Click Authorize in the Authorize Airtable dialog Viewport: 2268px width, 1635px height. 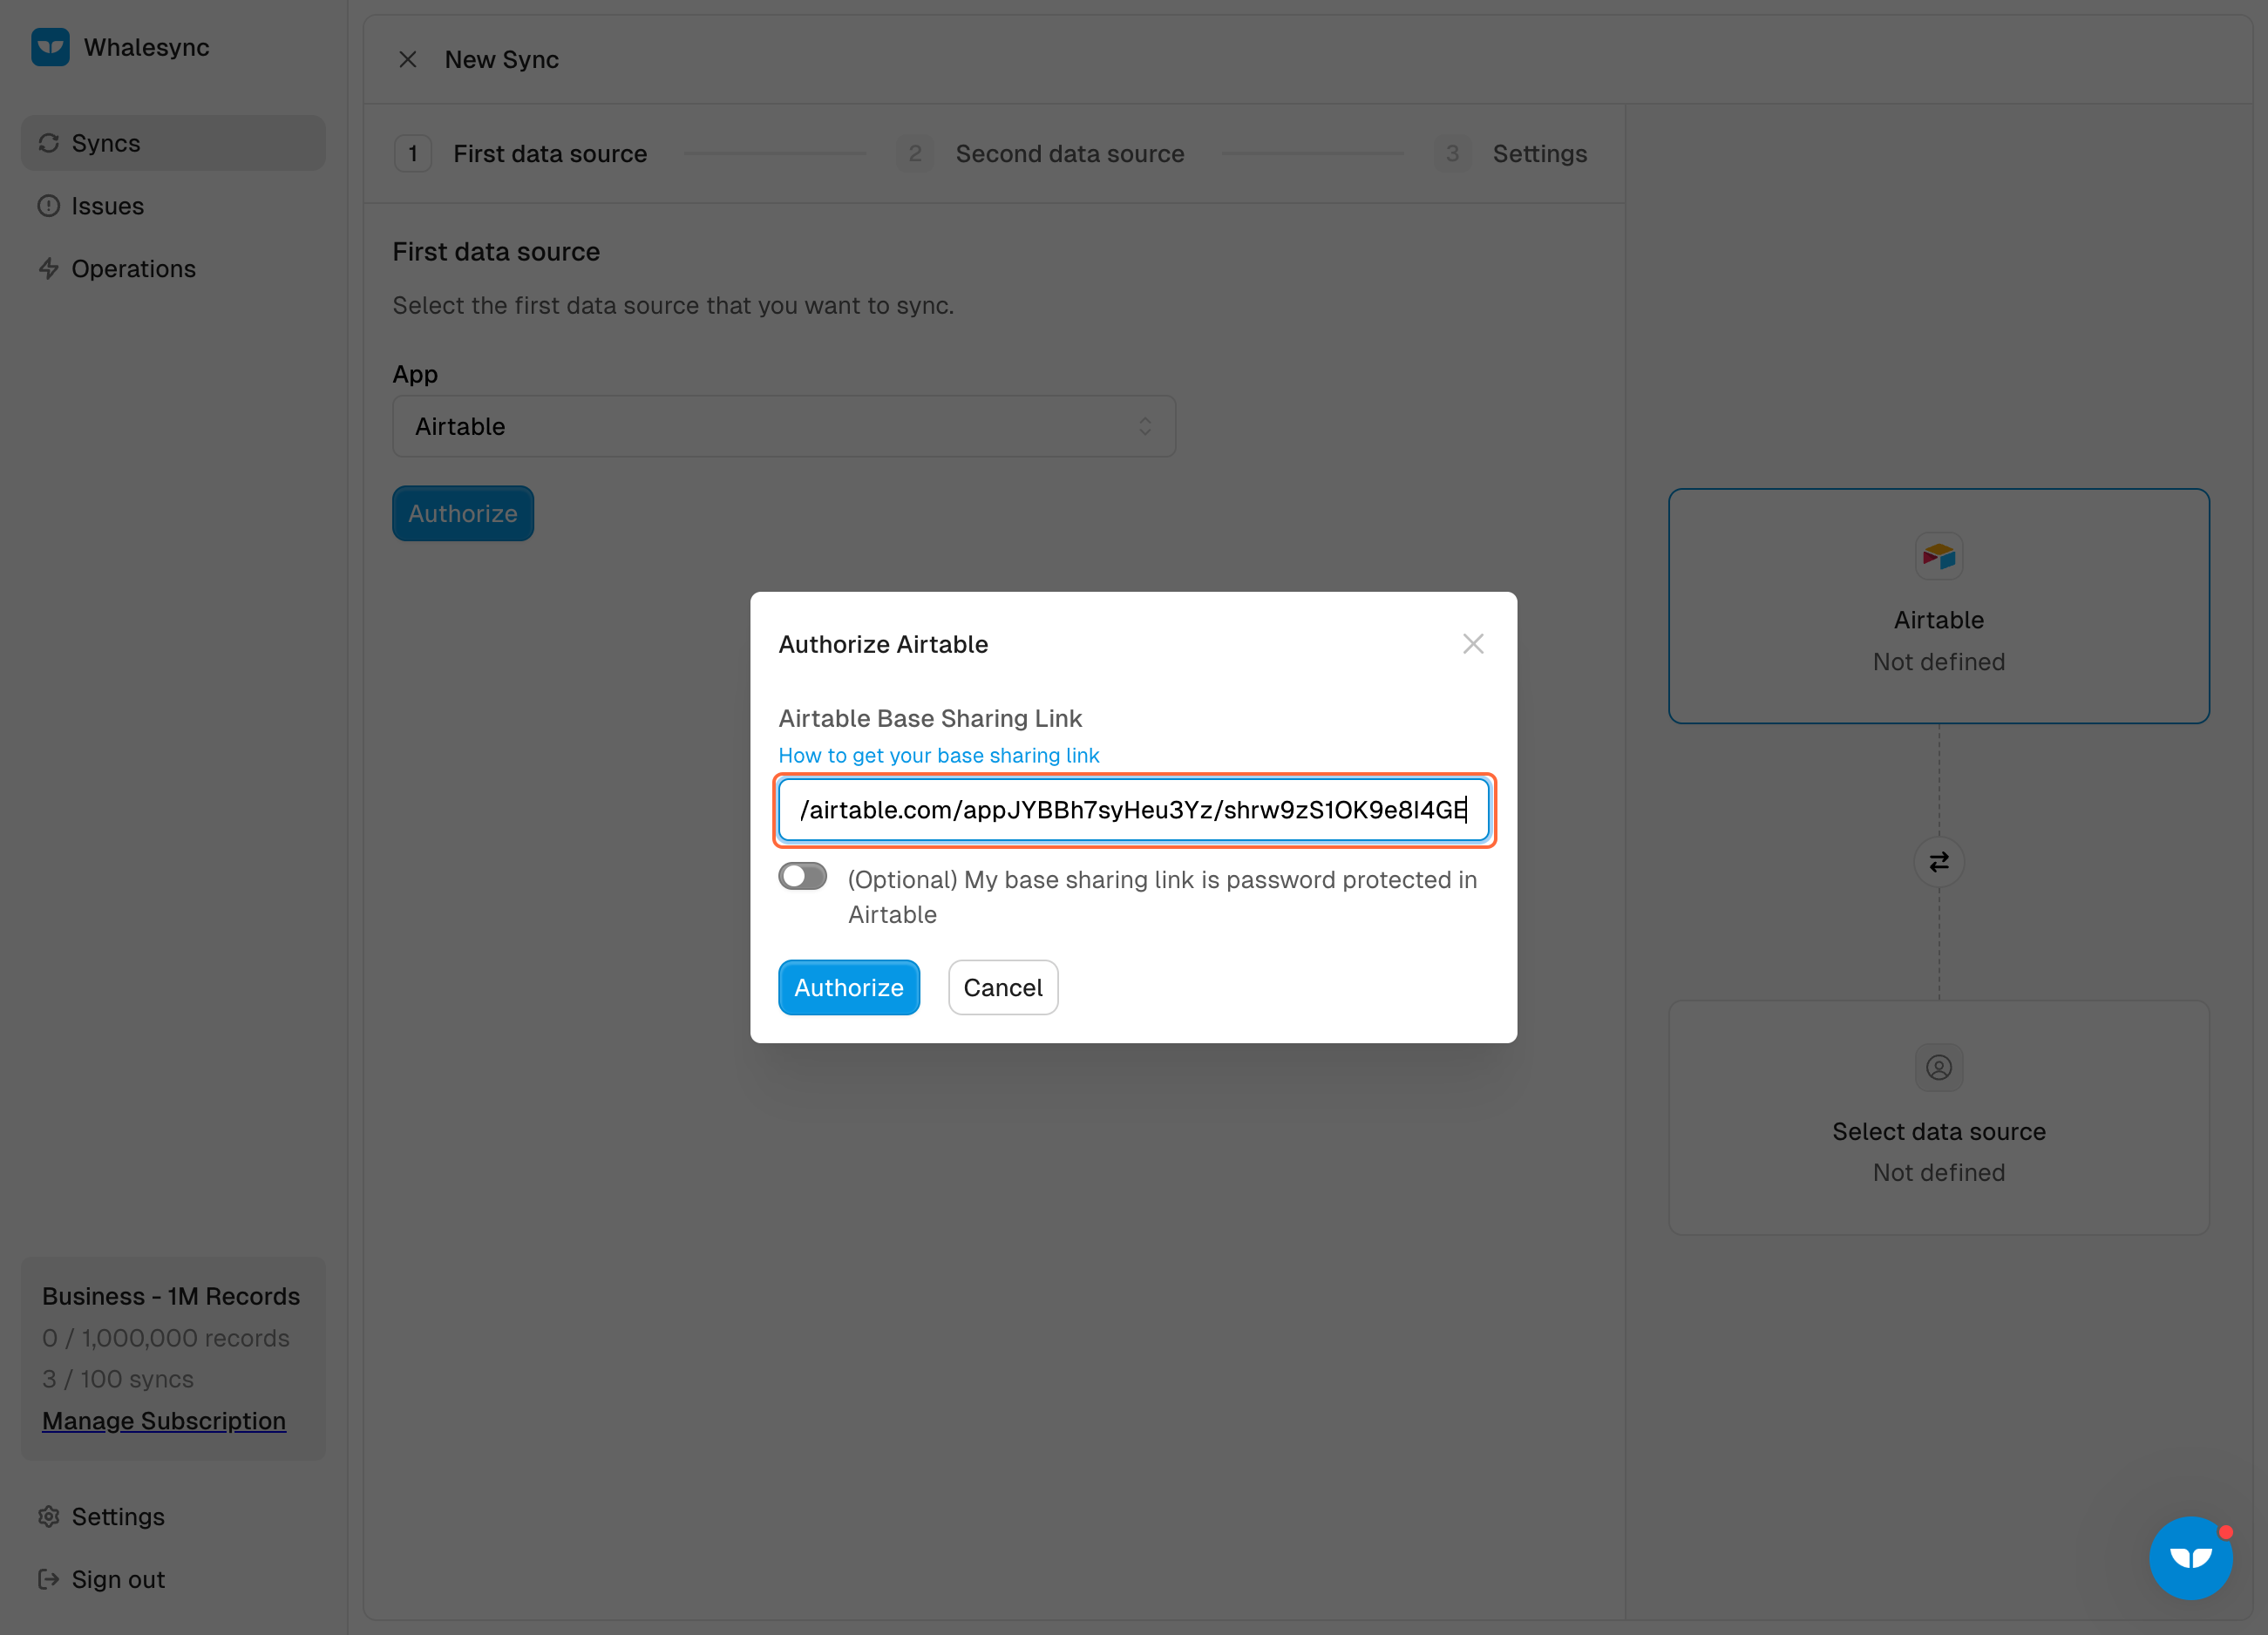click(x=849, y=988)
